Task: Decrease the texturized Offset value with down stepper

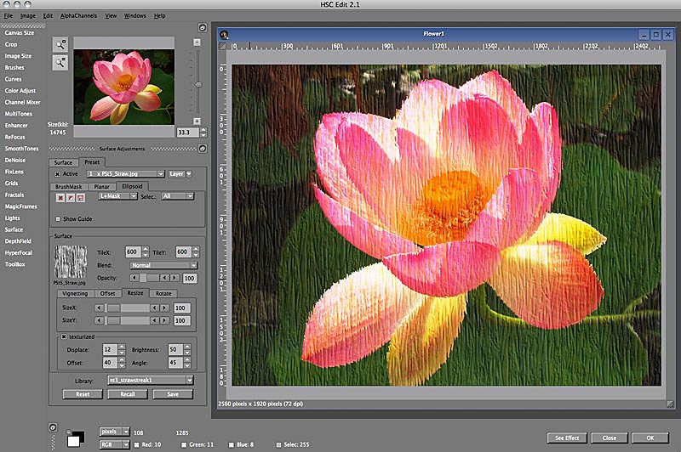Action: point(122,365)
